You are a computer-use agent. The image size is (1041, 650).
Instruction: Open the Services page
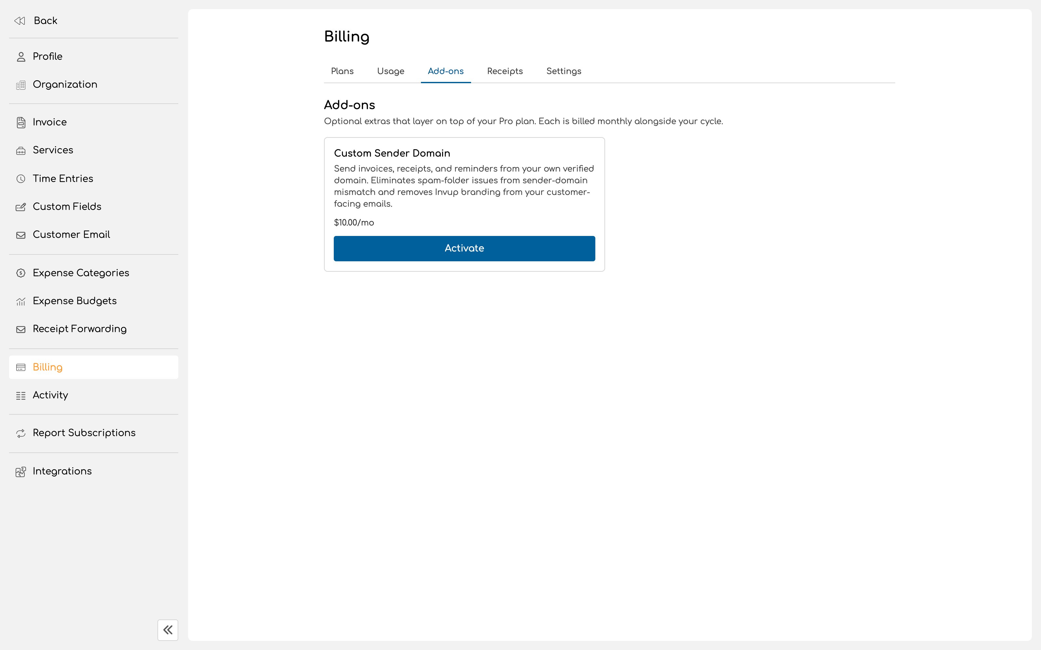[x=93, y=150]
